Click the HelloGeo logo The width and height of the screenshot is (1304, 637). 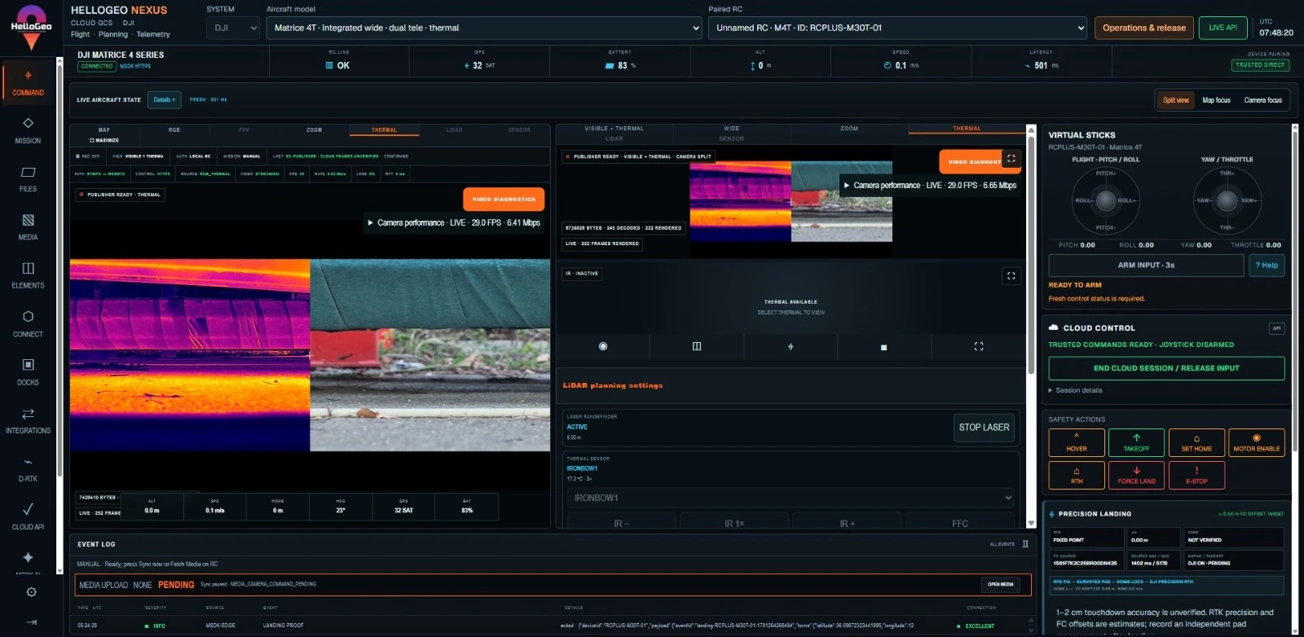pos(31,27)
